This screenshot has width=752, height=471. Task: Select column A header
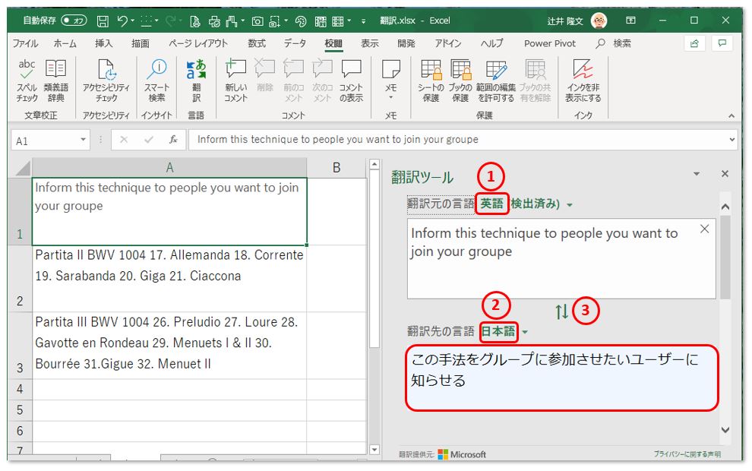pyautogui.click(x=169, y=167)
